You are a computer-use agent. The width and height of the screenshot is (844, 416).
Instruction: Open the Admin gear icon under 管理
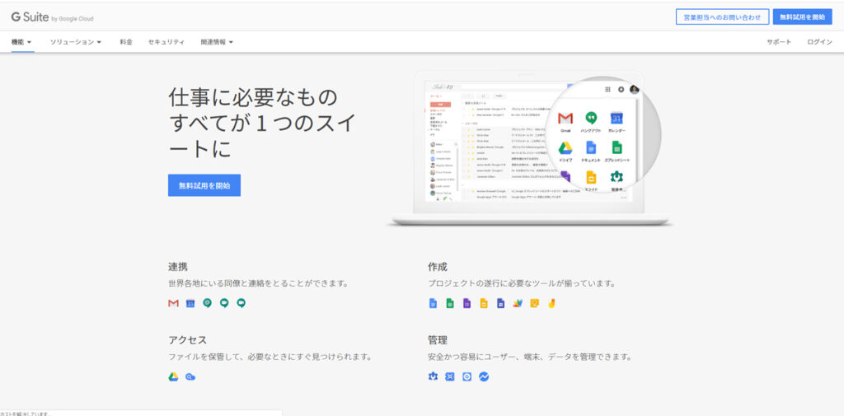433,377
